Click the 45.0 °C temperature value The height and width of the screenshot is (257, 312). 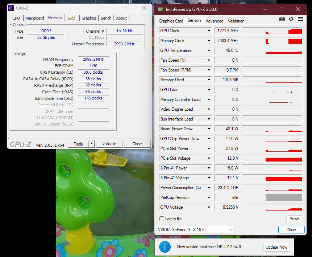tap(227, 50)
